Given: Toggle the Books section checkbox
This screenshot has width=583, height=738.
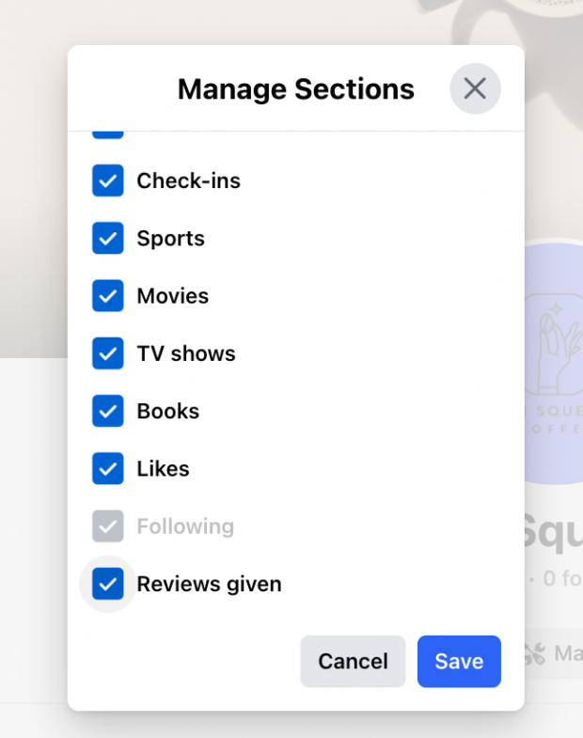Looking at the screenshot, I should pyautogui.click(x=108, y=411).
